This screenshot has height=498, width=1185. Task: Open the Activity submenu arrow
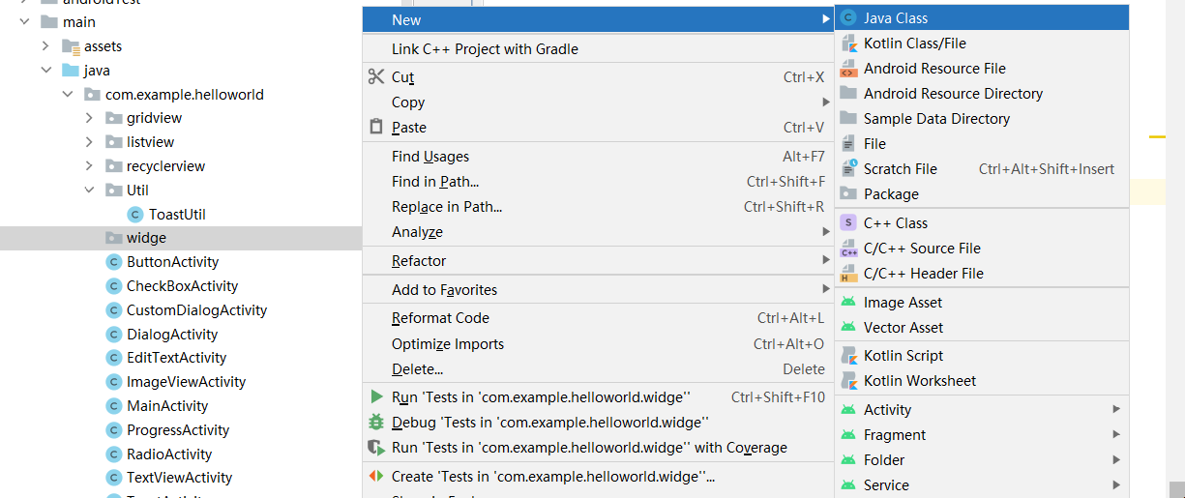1116,409
